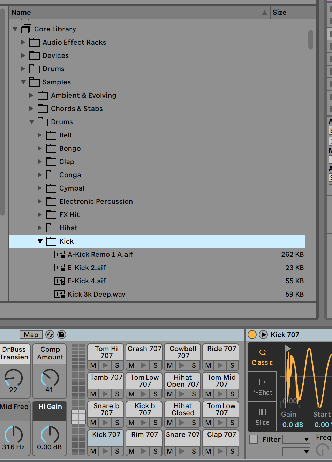
Task: Open the Filter type dropdown
Action: 296,439
